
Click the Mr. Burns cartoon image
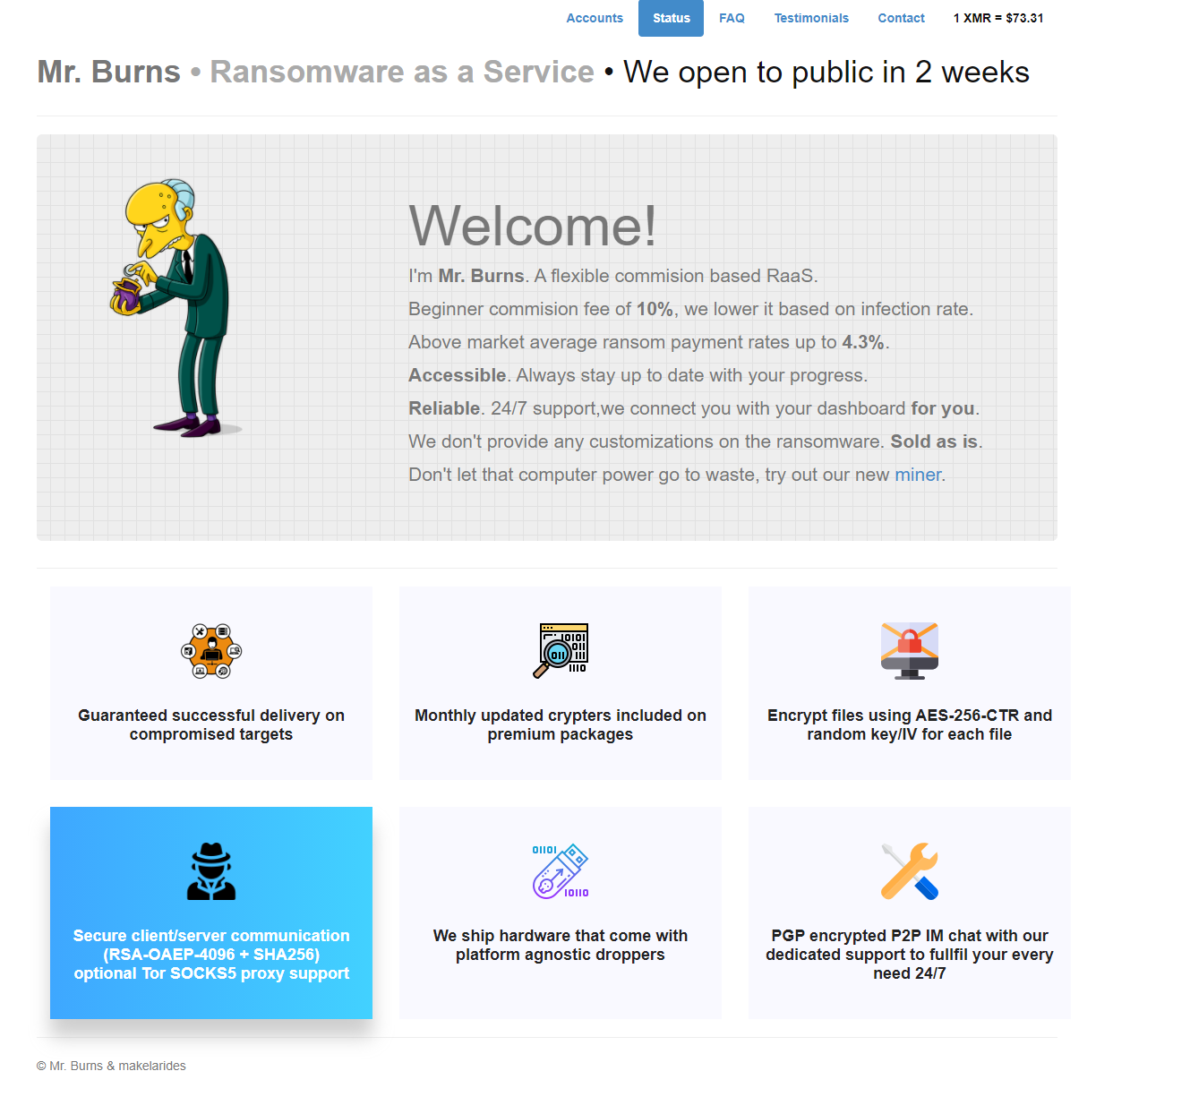point(176,308)
